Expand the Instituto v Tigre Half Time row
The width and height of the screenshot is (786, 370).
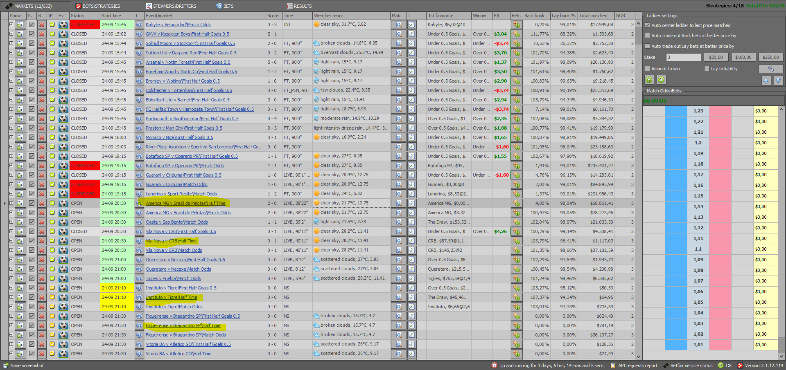pos(11,297)
